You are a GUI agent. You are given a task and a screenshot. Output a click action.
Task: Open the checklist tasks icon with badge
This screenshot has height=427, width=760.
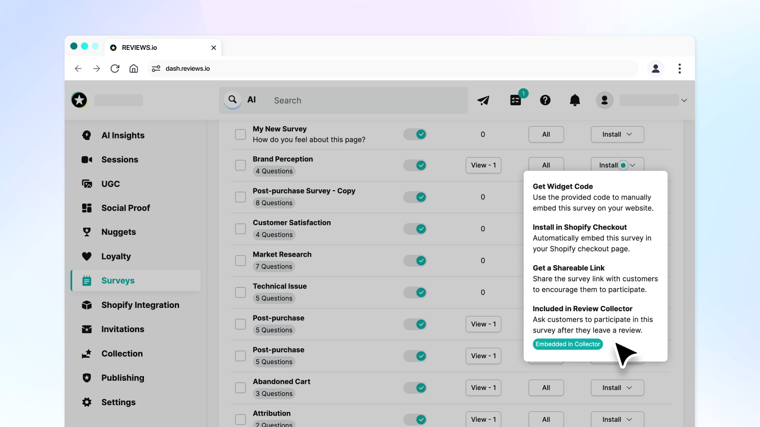click(x=515, y=100)
